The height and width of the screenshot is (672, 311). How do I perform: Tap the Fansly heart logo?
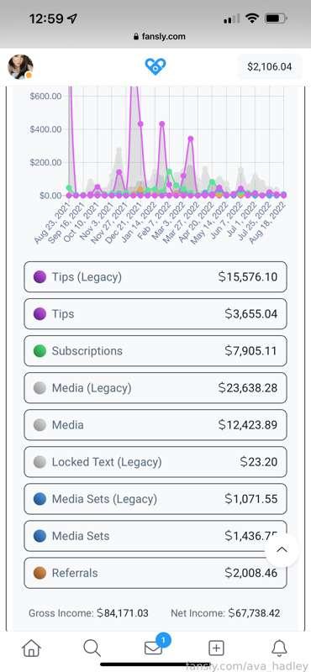coord(155,67)
